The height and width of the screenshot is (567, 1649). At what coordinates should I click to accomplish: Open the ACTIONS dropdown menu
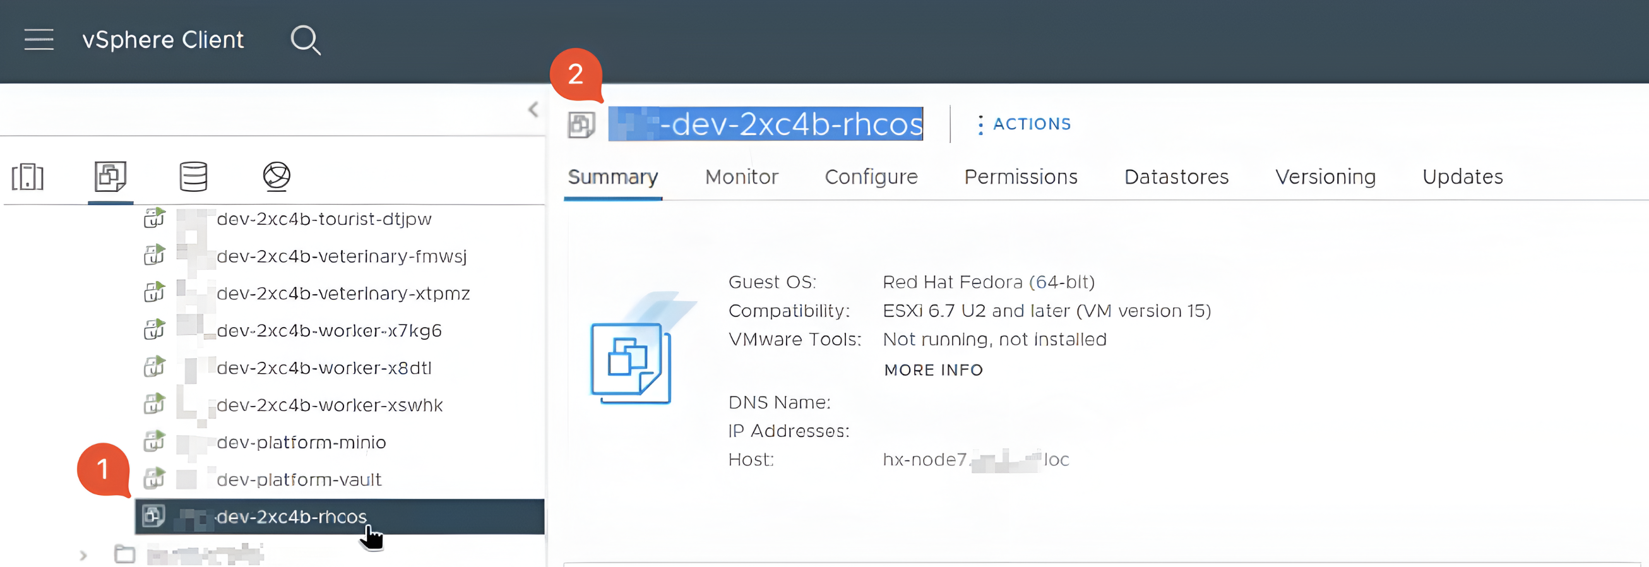tap(1023, 124)
